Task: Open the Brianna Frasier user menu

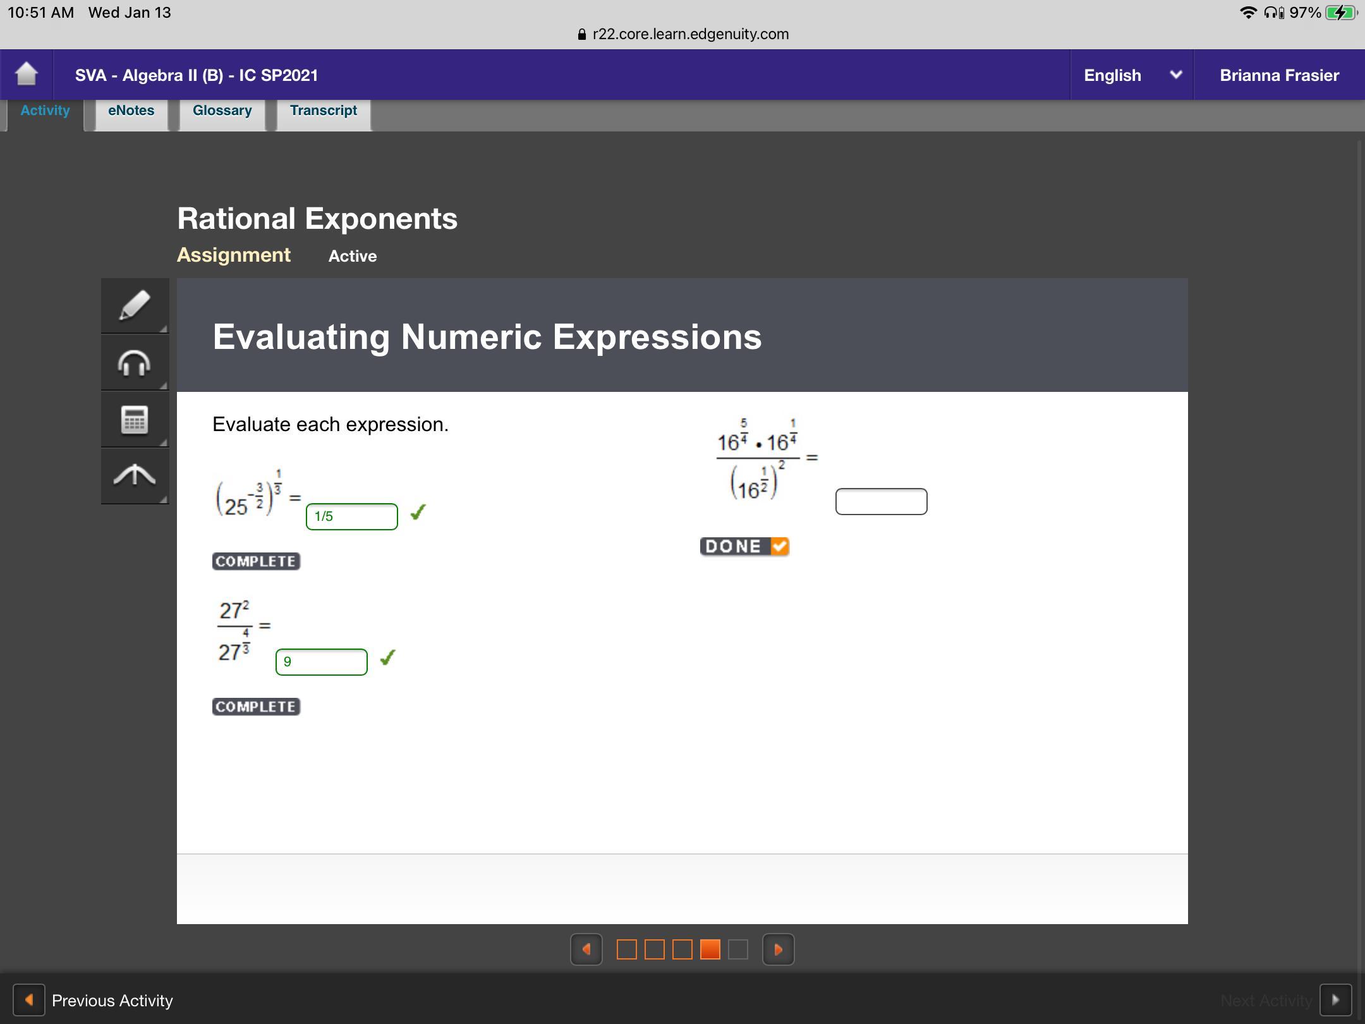Action: pyautogui.click(x=1279, y=75)
